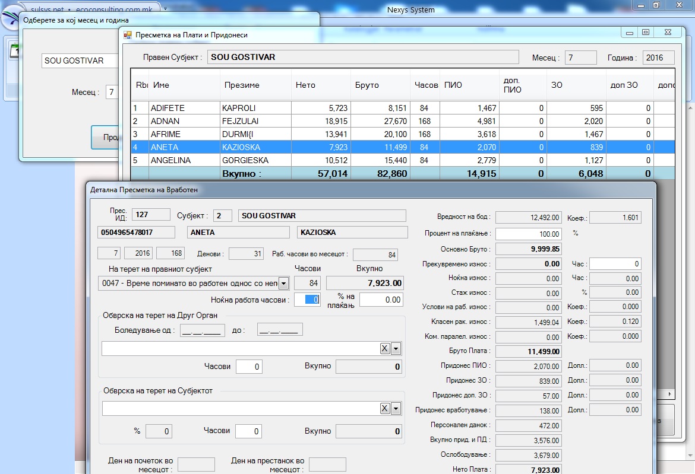Click the Година field showing 2016
The width and height of the screenshot is (695, 474).
pos(658,57)
